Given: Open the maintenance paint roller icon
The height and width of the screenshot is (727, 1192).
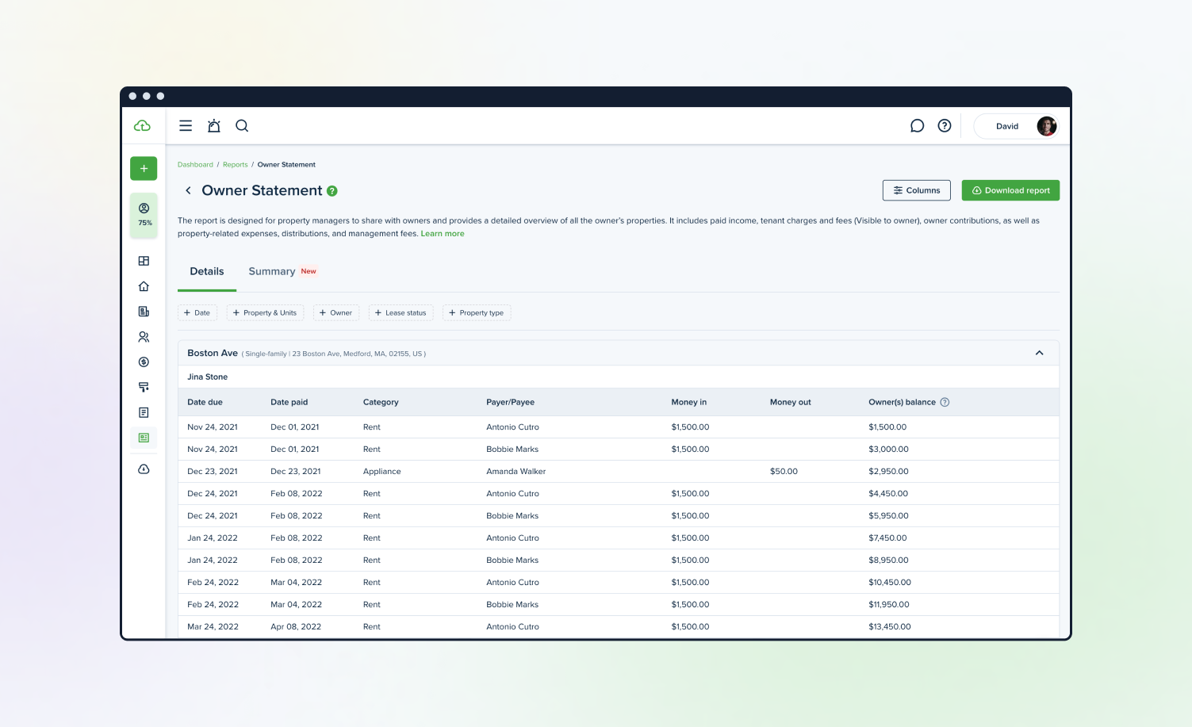Looking at the screenshot, I should tap(144, 388).
